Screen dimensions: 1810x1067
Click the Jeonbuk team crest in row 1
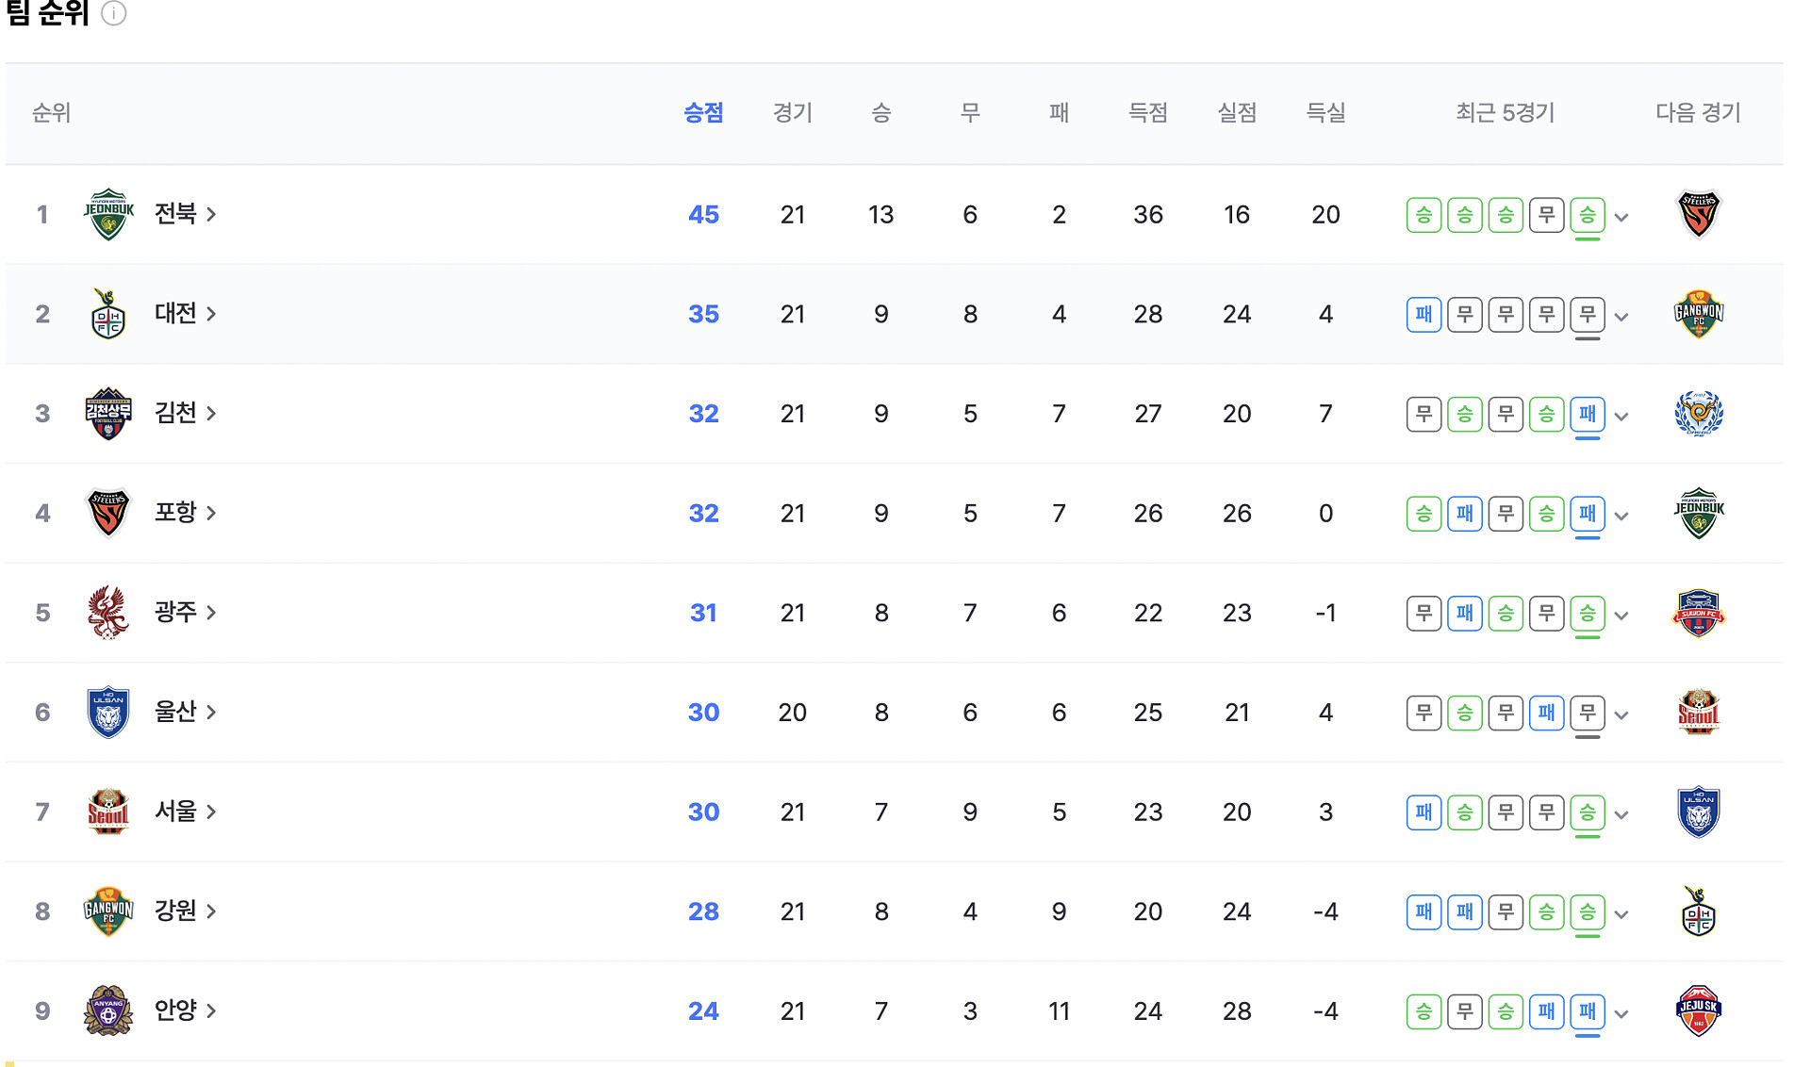coord(108,215)
